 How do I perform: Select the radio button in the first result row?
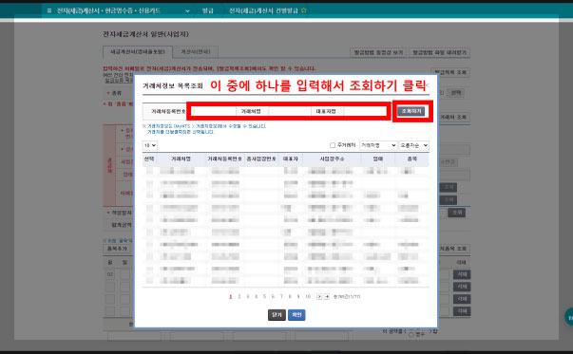pyautogui.click(x=149, y=171)
